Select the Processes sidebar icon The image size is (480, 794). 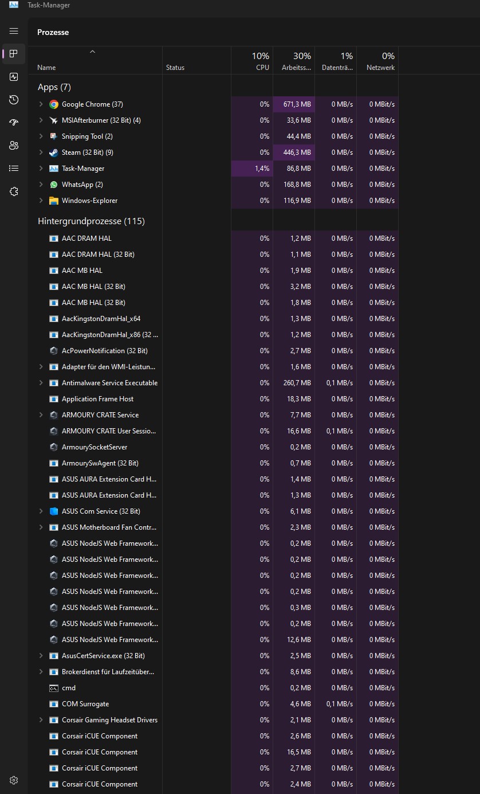click(x=14, y=54)
